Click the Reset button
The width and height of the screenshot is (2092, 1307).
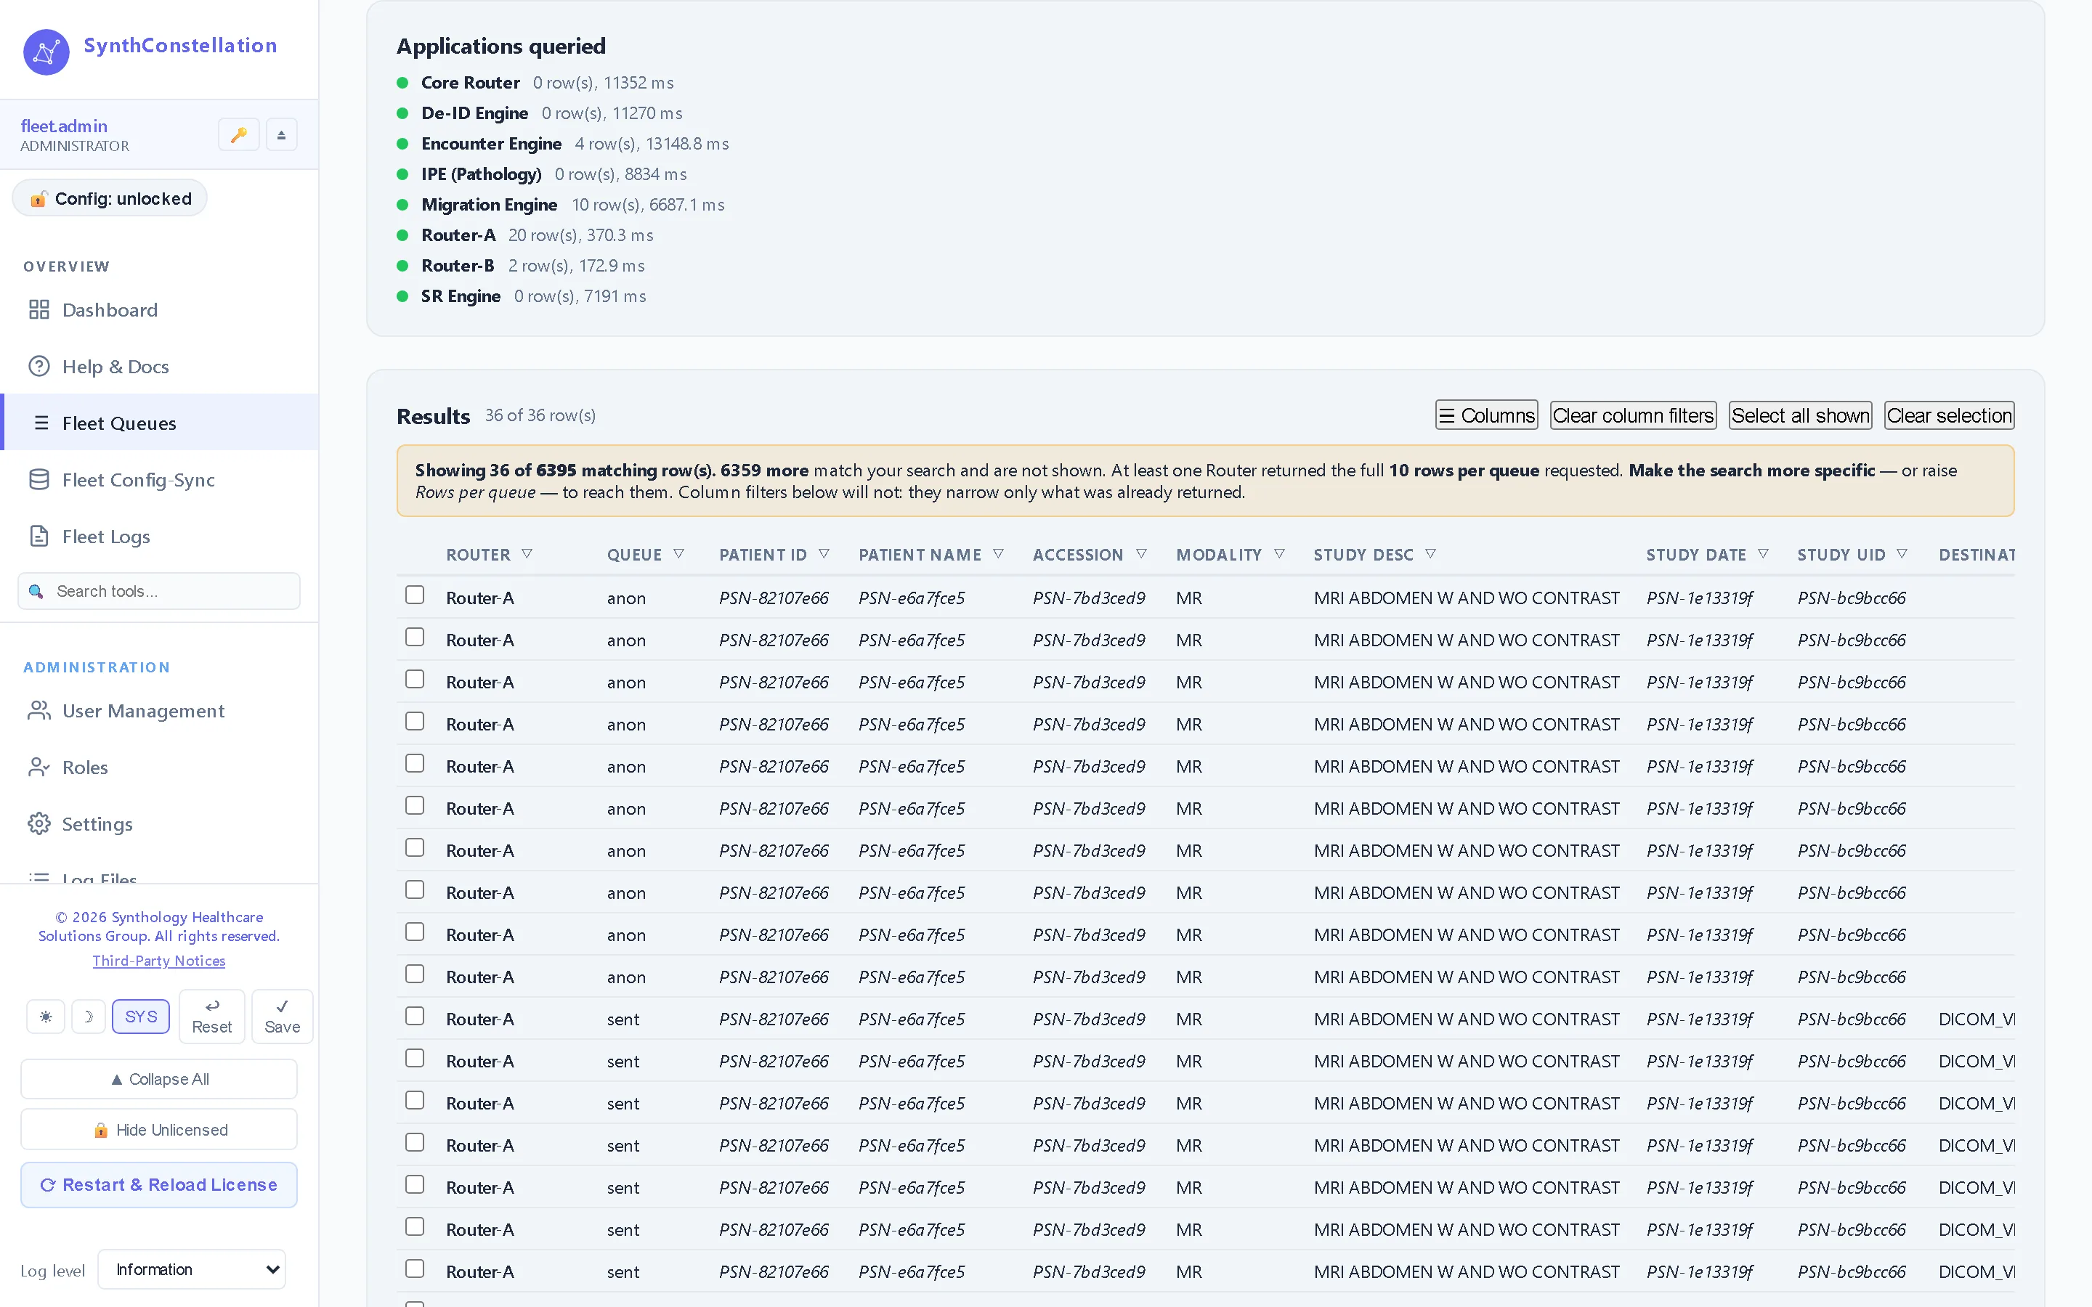[x=212, y=1017]
